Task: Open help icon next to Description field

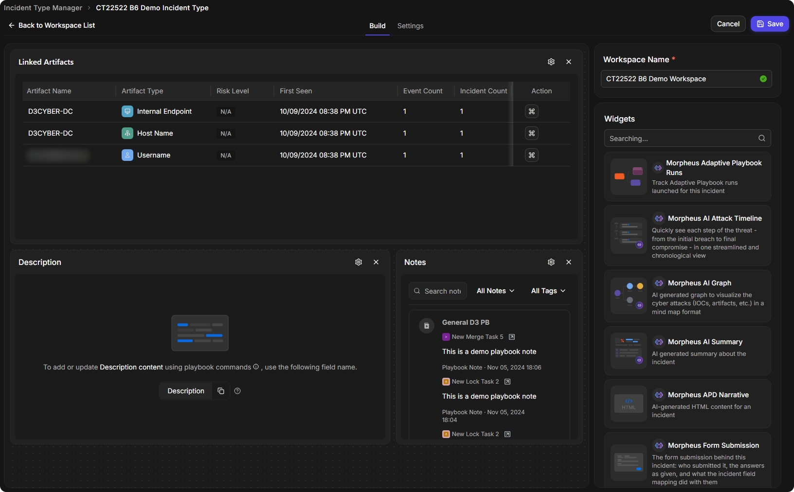Action: click(x=237, y=391)
